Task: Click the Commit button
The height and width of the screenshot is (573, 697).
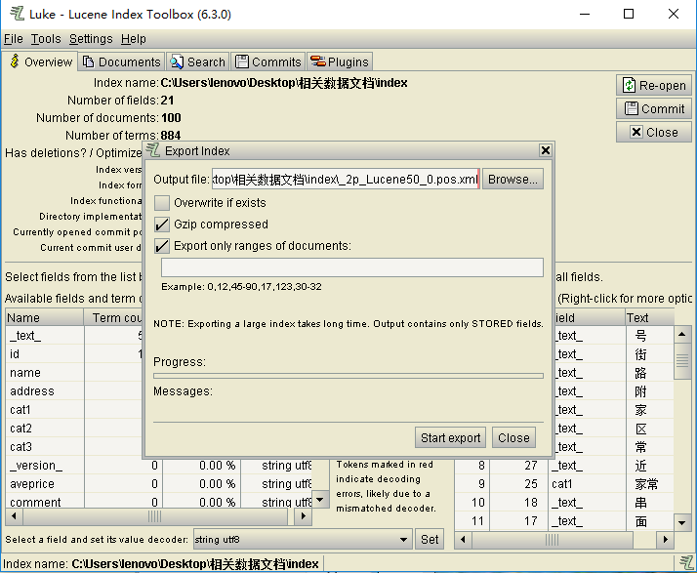Action: click(654, 109)
